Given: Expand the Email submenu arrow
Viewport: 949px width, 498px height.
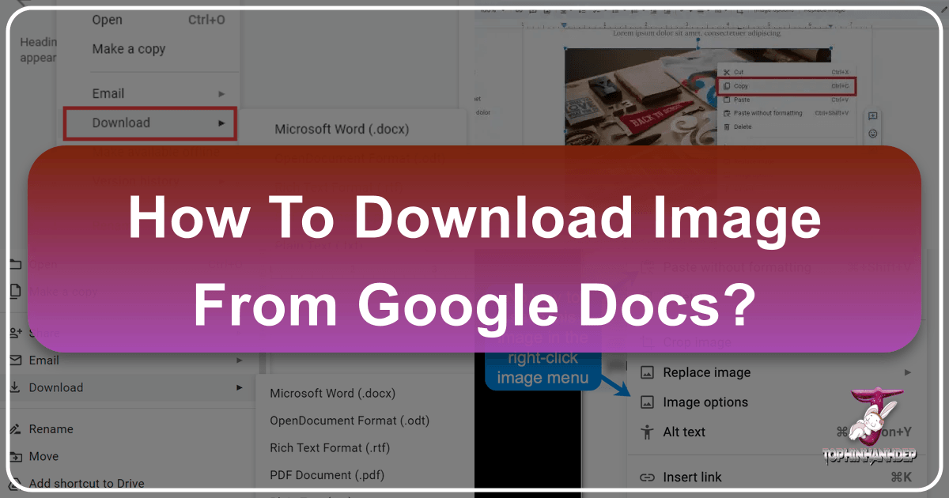Looking at the screenshot, I should click(x=239, y=360).
